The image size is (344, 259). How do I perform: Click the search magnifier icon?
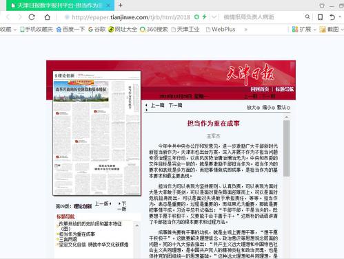[307, 16]
